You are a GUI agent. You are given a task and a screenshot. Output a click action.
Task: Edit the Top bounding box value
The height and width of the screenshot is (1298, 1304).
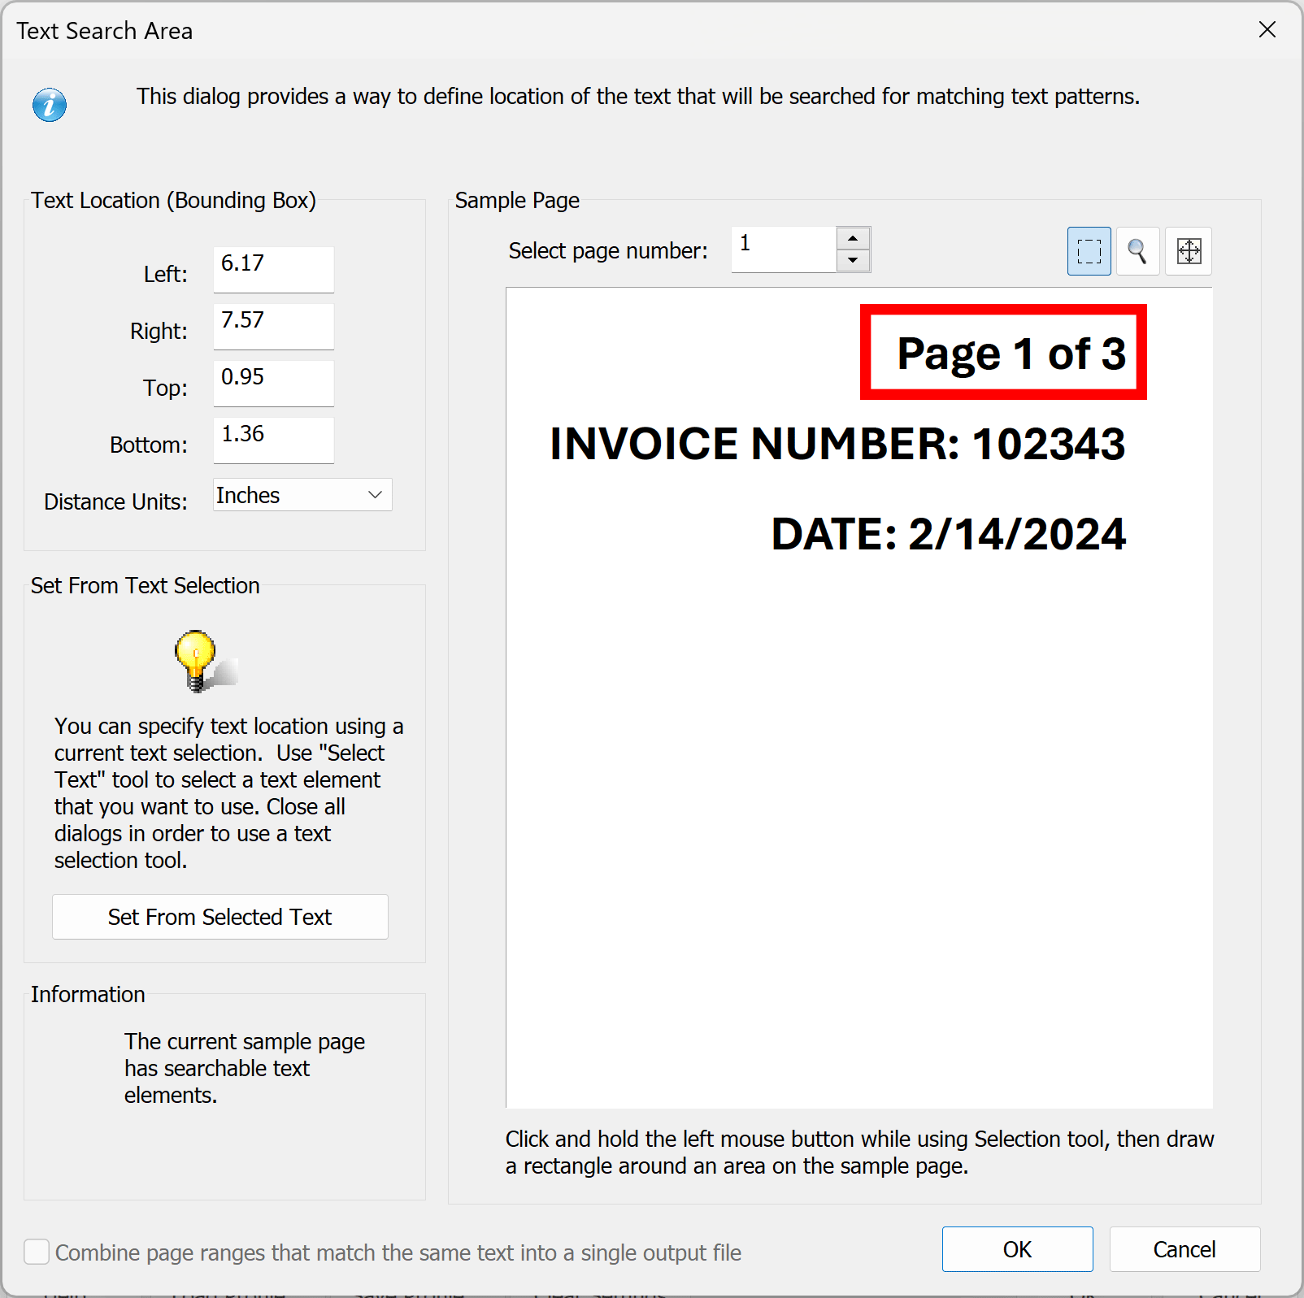point(272,383)
